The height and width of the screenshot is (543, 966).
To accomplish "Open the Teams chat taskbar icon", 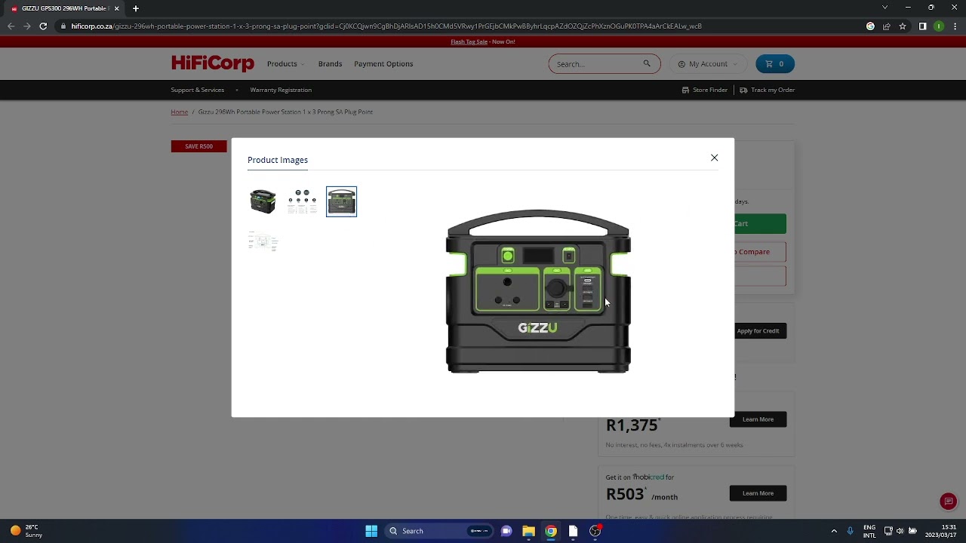I will pyautogui.click(x=506, y=531).
